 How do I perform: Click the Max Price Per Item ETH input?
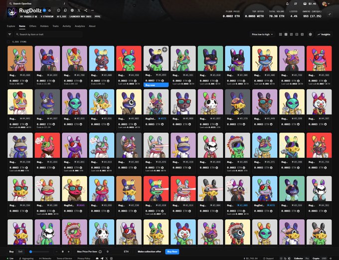pyautogui.click(x=118, y=252)
